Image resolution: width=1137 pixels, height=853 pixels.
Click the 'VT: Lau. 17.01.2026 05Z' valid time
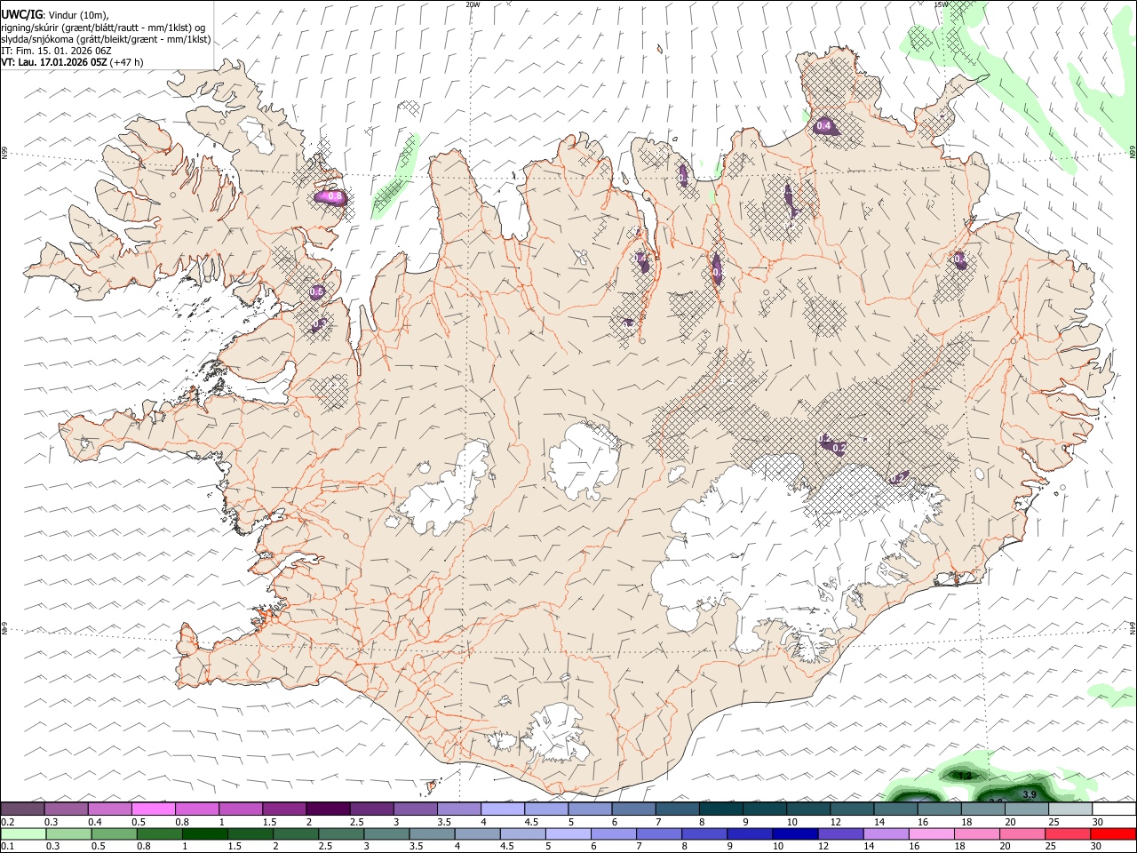(54, 62)
